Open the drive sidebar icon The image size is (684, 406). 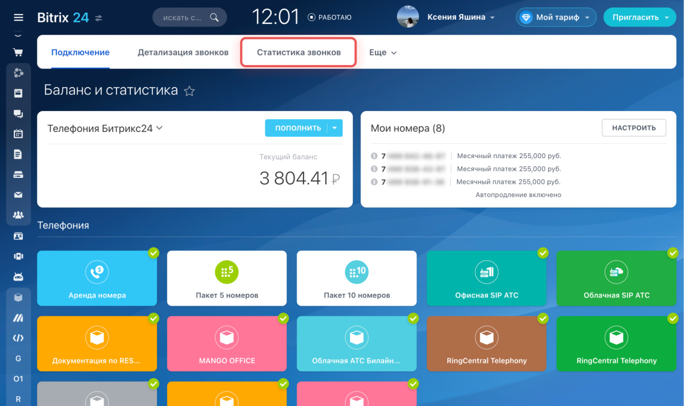click(x=18, y=174)
